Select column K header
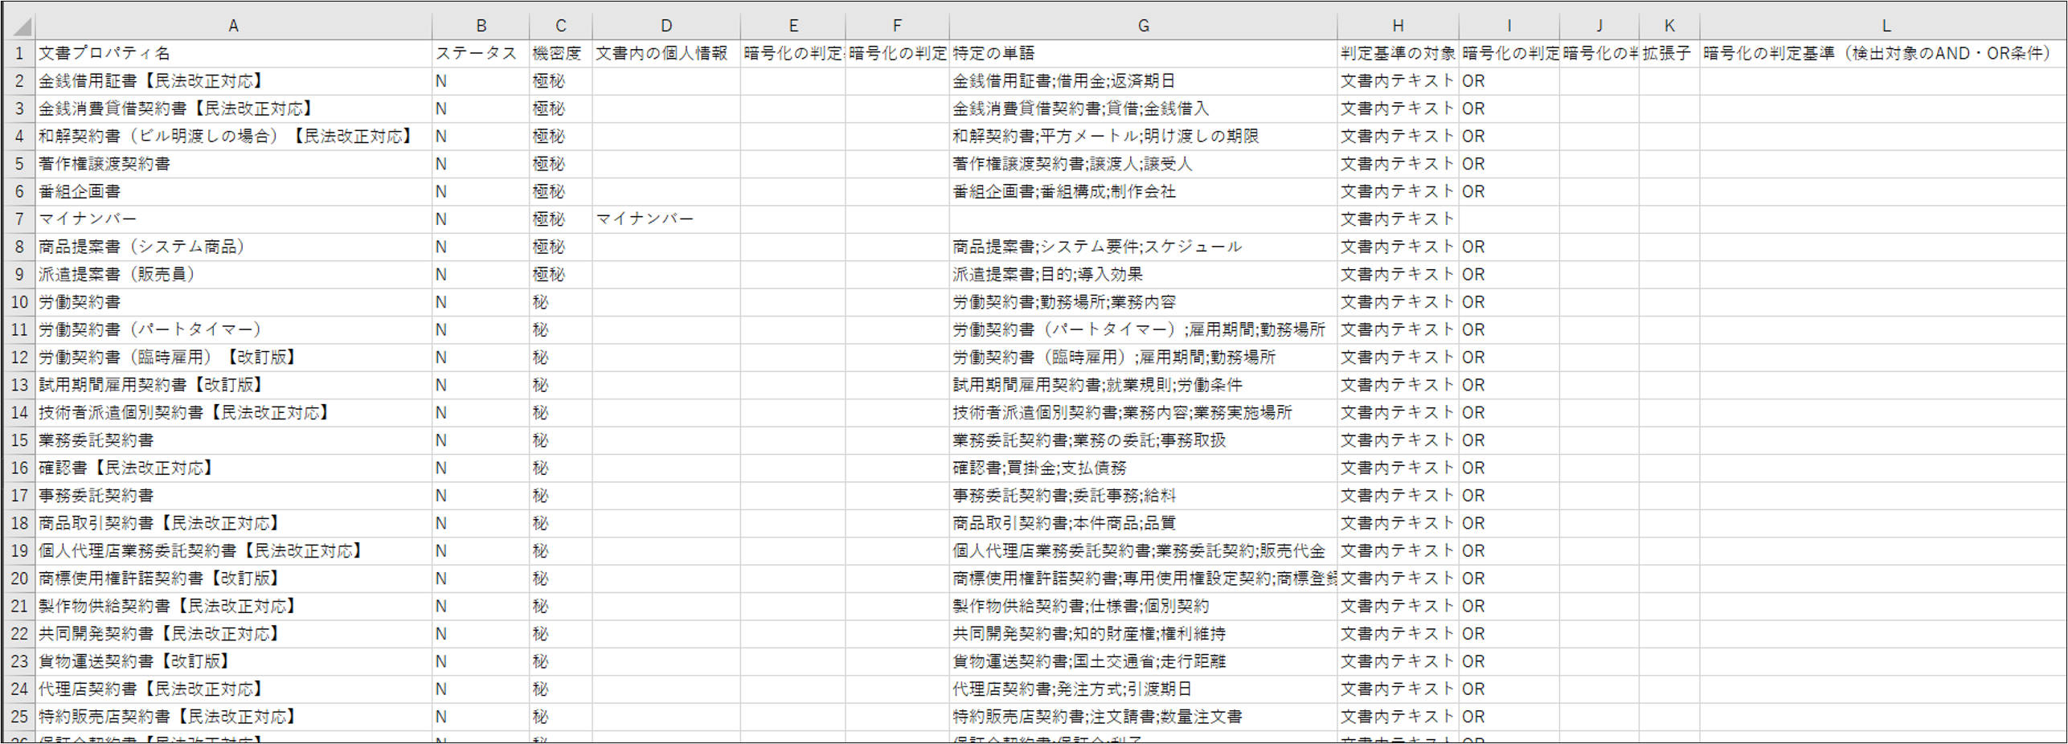This screenshot has width=2068, height=744. click(1669, 26)
